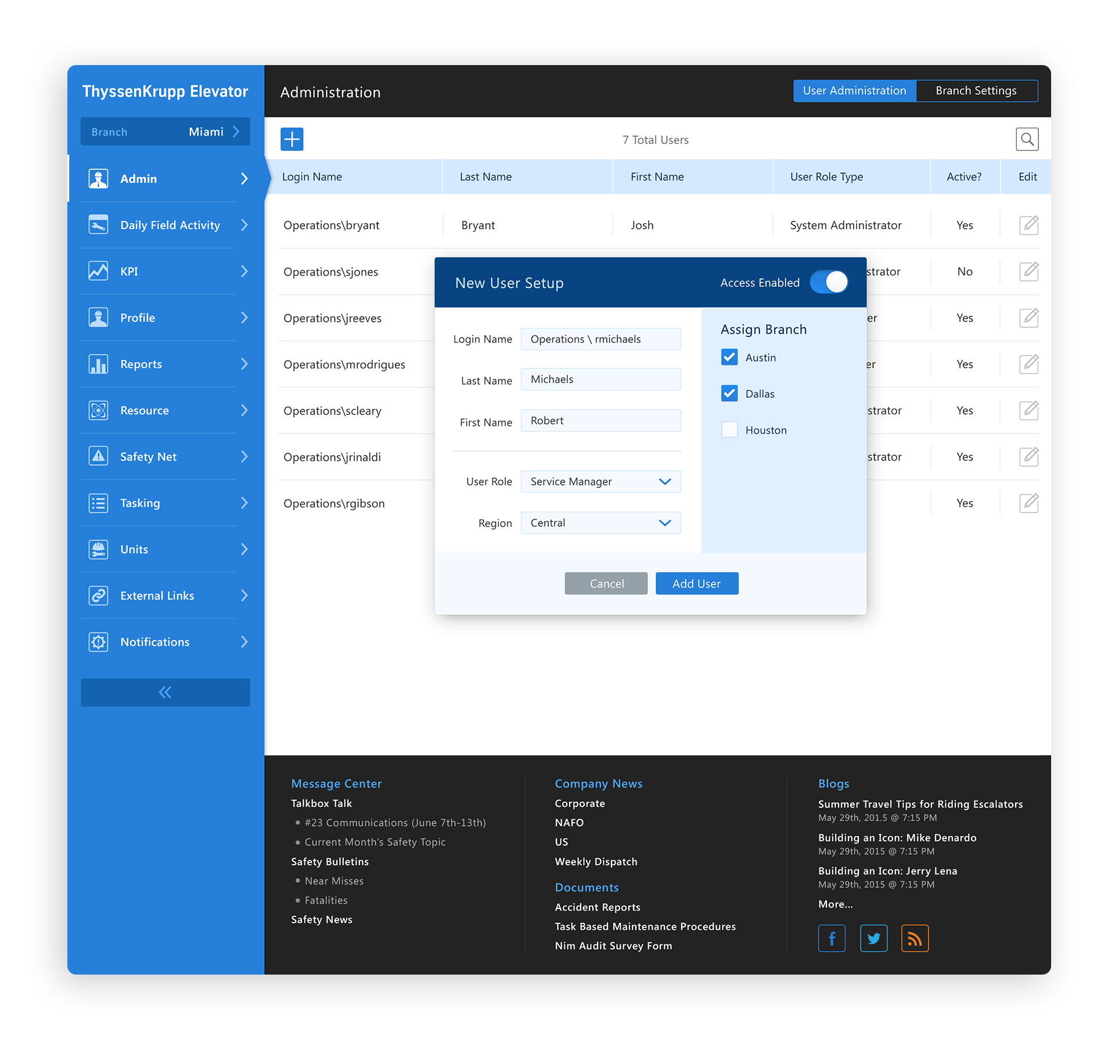The image size is (1115, 1042).
Task: Click the Twitter icon in footer
Action: click(x=873, y=938)
